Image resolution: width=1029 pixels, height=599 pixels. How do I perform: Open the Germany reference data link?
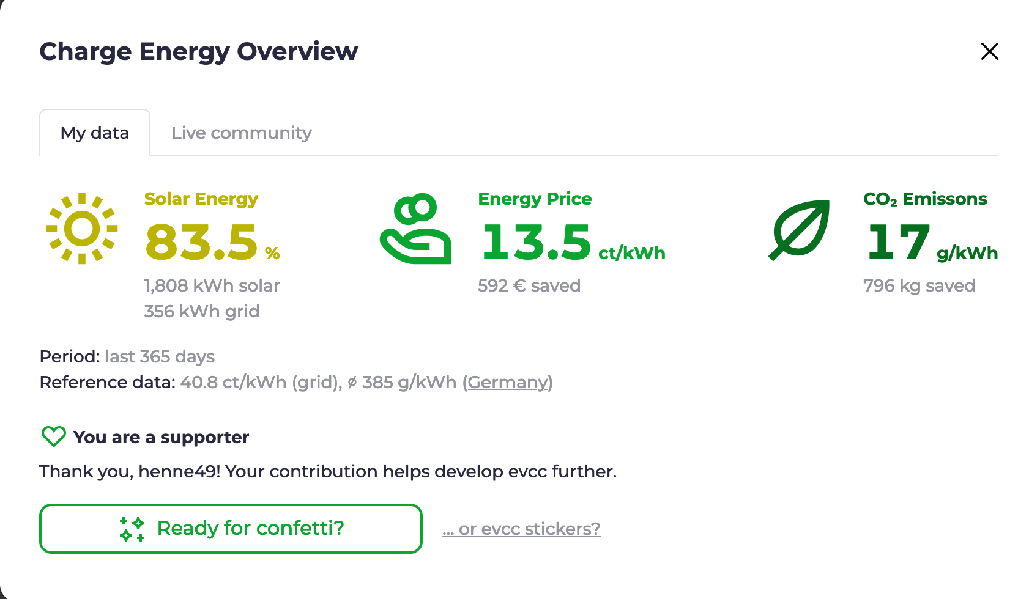point(508,382)
